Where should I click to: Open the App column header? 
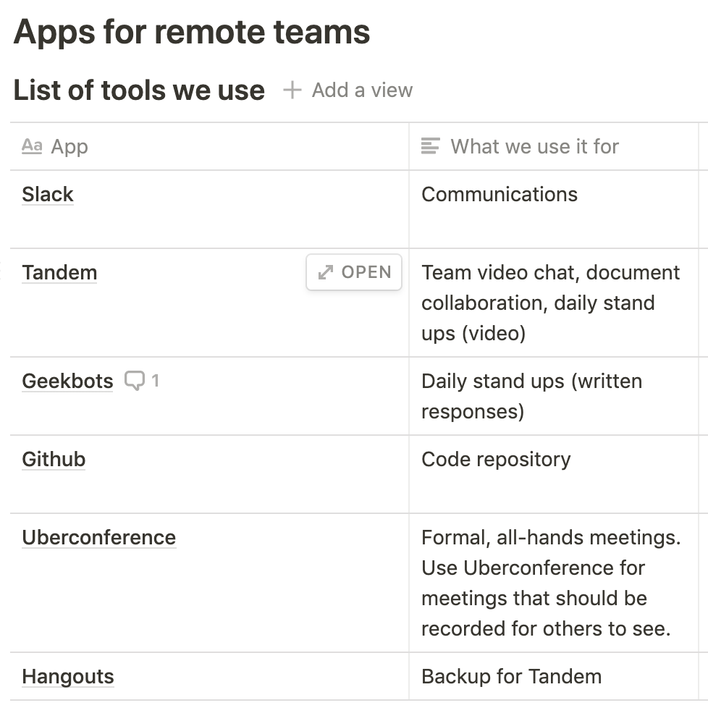coord(209,146)
